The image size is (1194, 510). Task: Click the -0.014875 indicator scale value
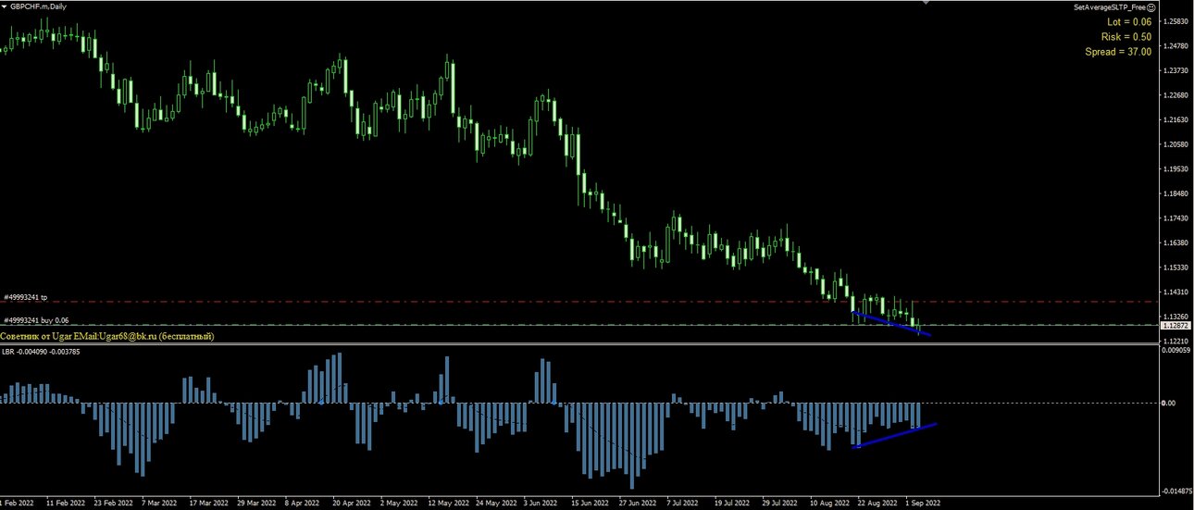tap(1176, 492)
